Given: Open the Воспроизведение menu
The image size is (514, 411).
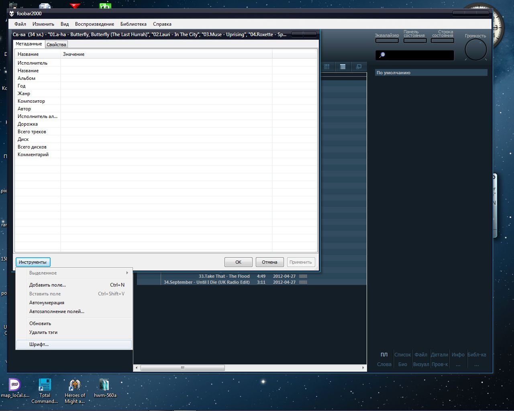Looking at the screenshot, I should tap(94, 24).
